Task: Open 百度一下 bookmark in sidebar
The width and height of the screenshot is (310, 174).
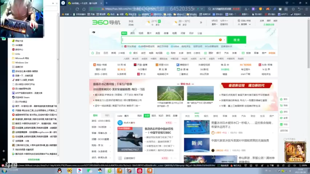Action: coord(22,75)
